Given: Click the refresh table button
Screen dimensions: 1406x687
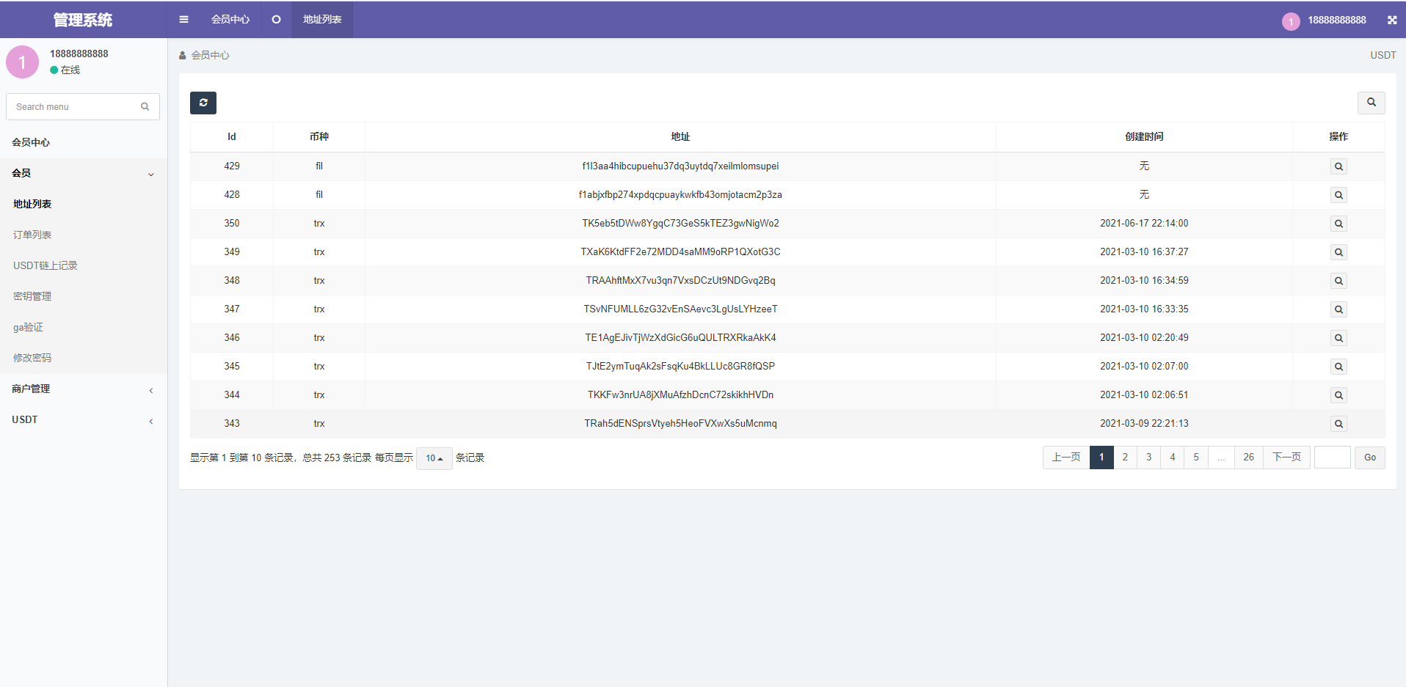Looking at the screenshot, I should pos(203,103).
